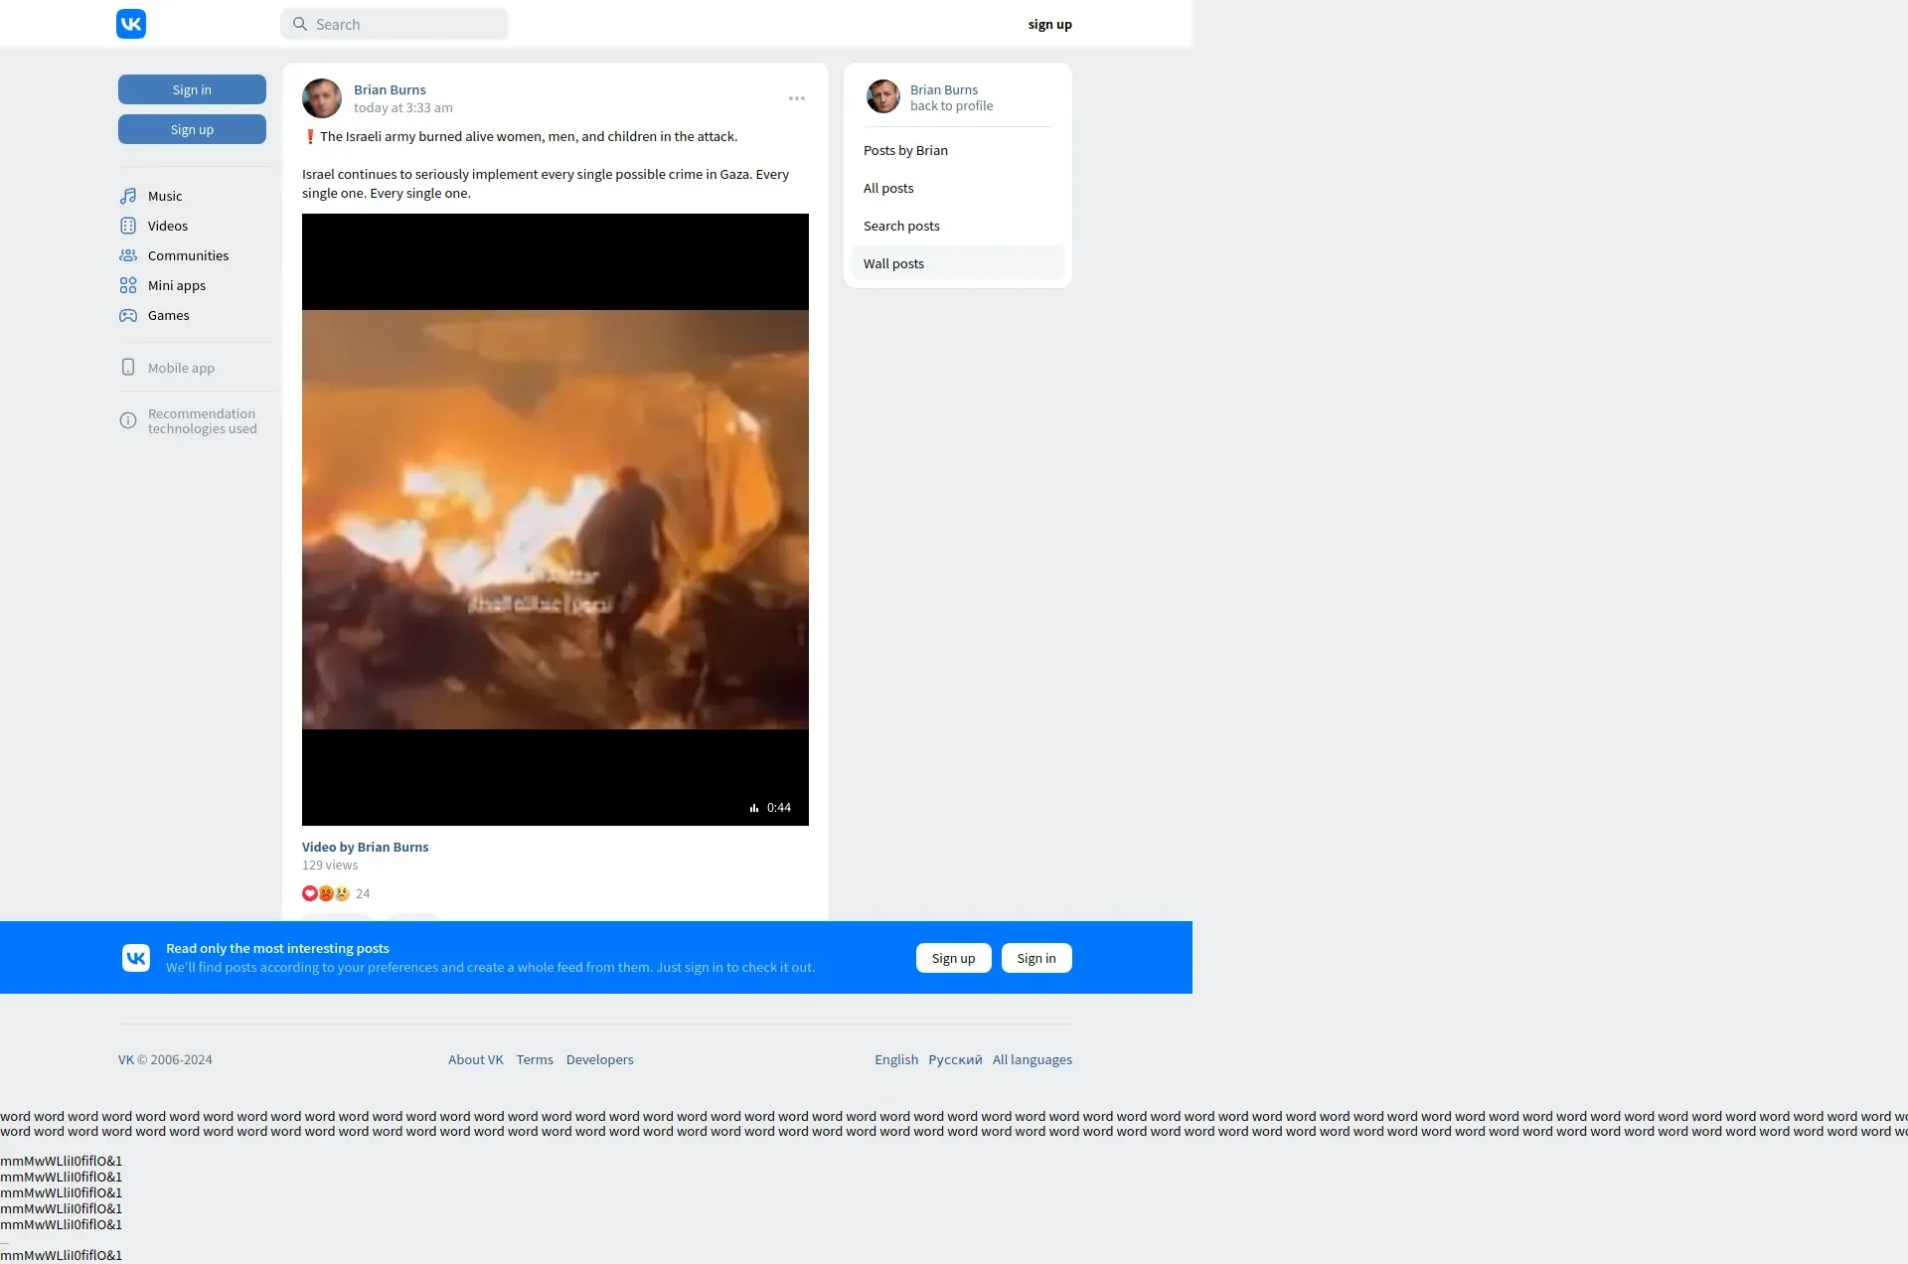Click the recommendation technologies info icon

[128, 420]
